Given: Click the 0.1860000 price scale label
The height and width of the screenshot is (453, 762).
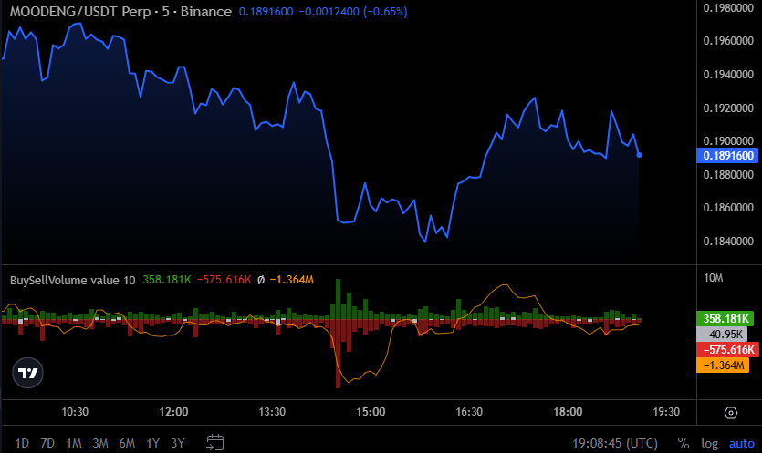Looking at the screenshot, I should point(728,207).
